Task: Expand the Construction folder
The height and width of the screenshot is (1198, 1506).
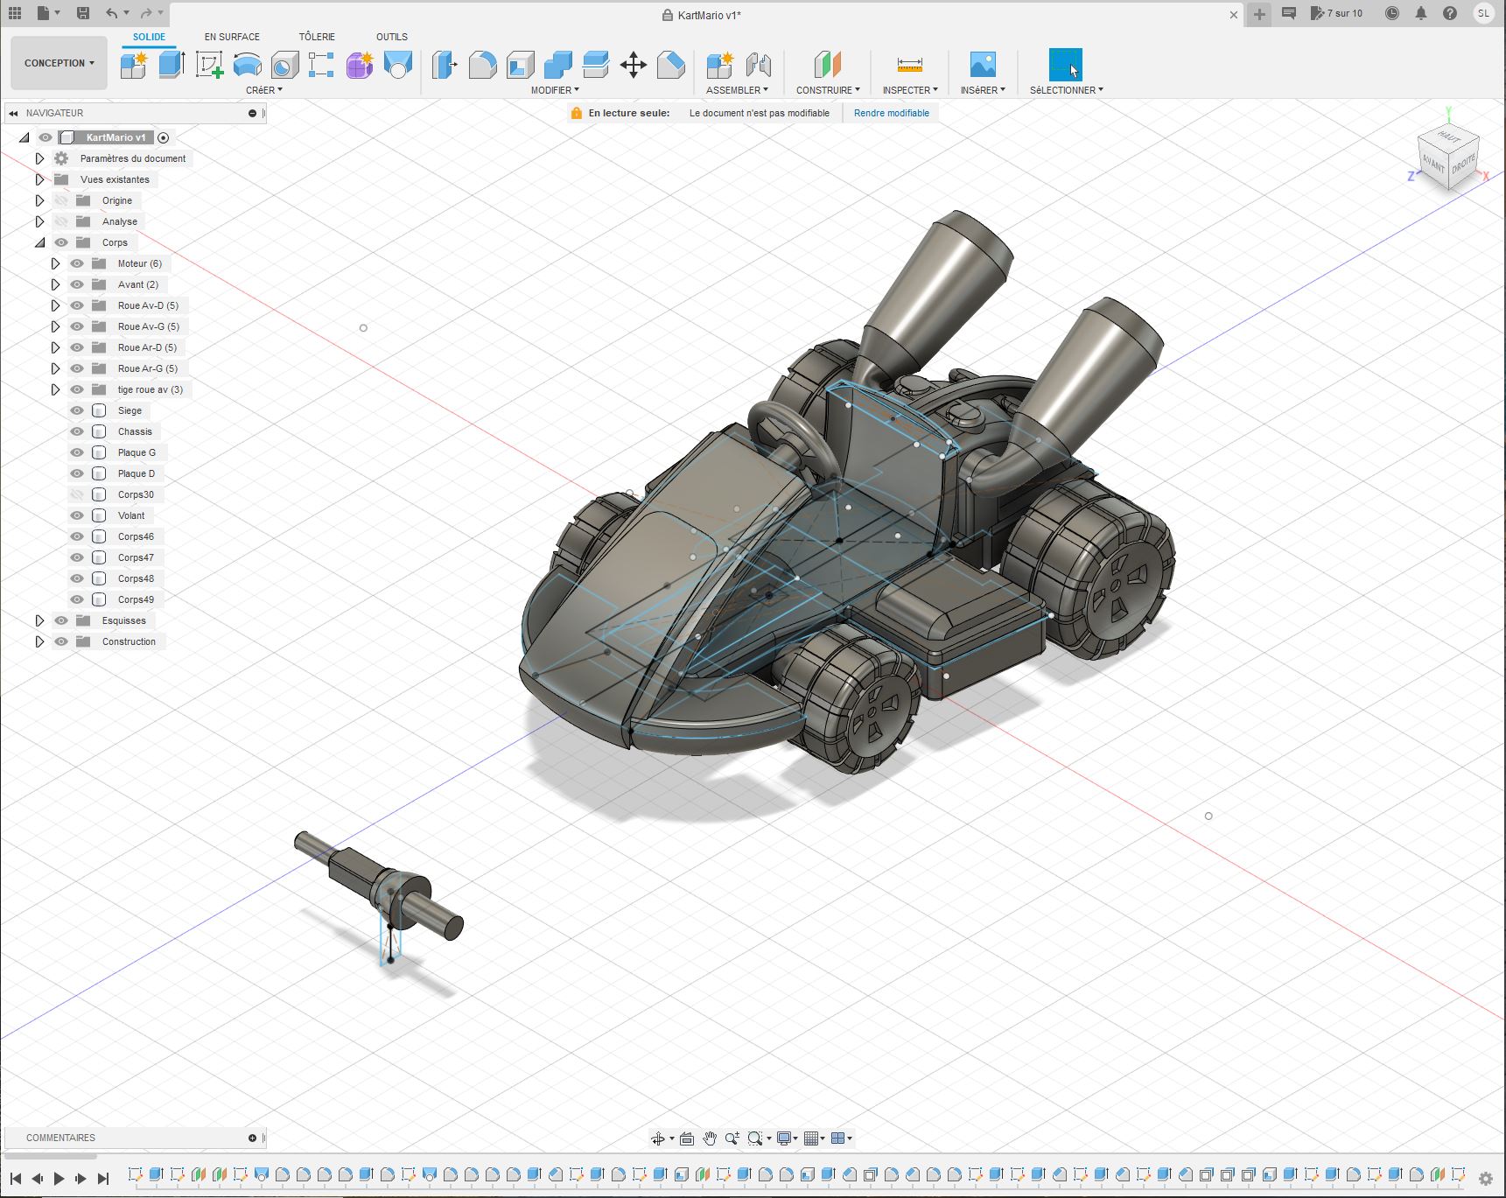Action: (39, 641)
